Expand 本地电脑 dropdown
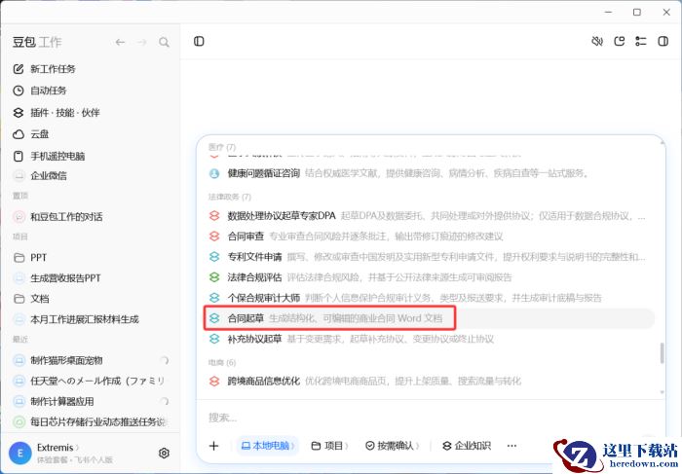The image size is (682, 474). 268,446
